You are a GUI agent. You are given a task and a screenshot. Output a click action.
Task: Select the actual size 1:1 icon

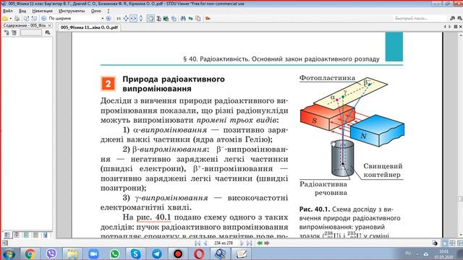pyautogui.click(x=119, y=18)
